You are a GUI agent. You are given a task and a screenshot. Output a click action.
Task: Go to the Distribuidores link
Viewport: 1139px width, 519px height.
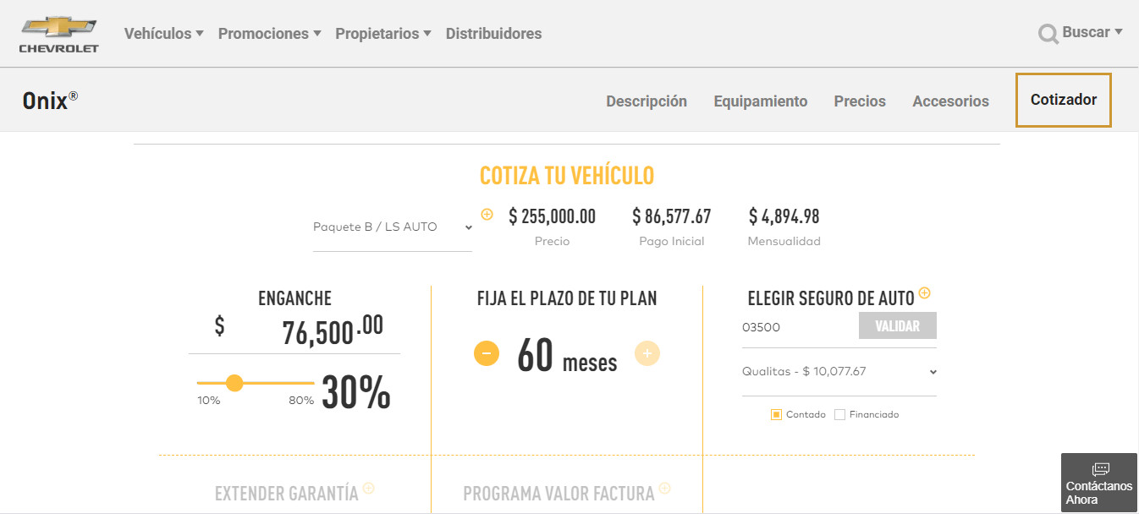point(493,34)
